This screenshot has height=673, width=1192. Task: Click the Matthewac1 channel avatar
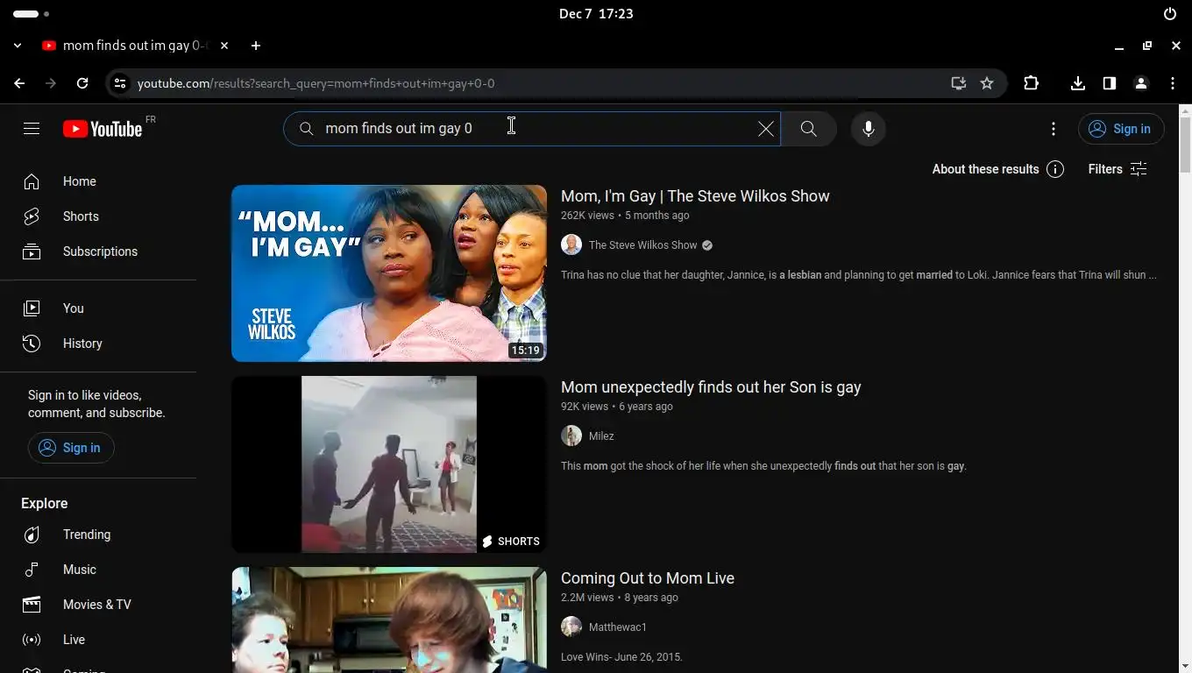tap(571, 627)
